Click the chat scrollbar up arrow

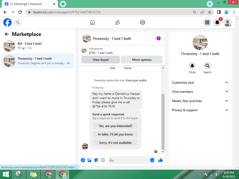pos(163,68)
